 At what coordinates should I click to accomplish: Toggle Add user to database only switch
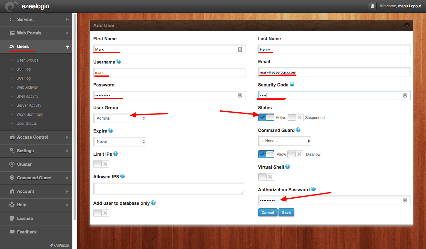coord(101,213)
